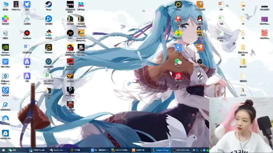Open the QQ penguin desktop icon
Viewport: 273px width, 153px height.
click(200, 19)
